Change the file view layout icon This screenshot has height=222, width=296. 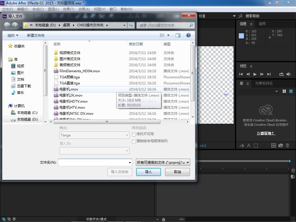[162, 35]
